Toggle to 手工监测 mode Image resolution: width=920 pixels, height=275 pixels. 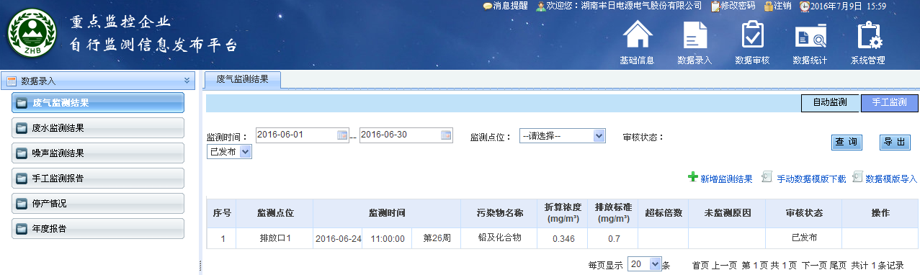click(x=890, y=103)
